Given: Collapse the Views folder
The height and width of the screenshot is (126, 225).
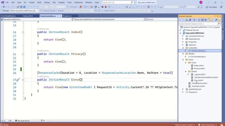Looking at the screenshot, I should click(x=183, y=59).
